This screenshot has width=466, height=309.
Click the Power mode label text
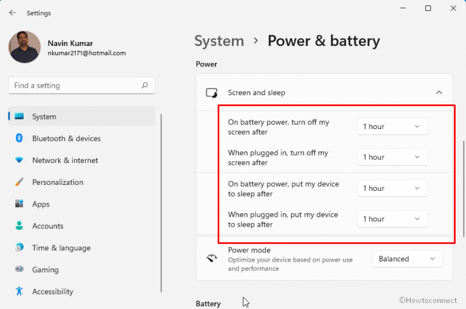249,250
